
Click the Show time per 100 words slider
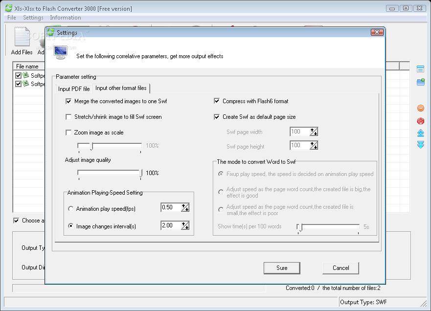click(328, 227)
